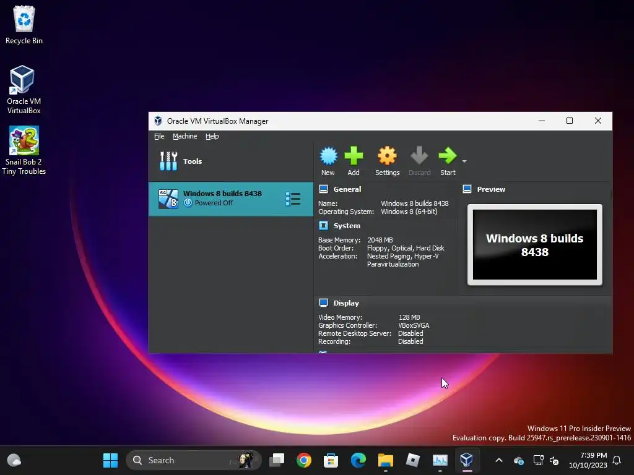Screen dimensions: 634x475
Task: Click the VBoxSVGA graphics controller value
Action: pyautogui.click(x=414, y=325)
